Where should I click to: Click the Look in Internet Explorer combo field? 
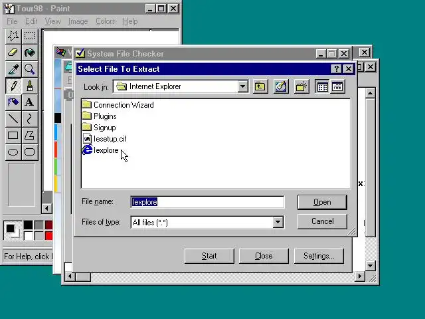(181, 86)
